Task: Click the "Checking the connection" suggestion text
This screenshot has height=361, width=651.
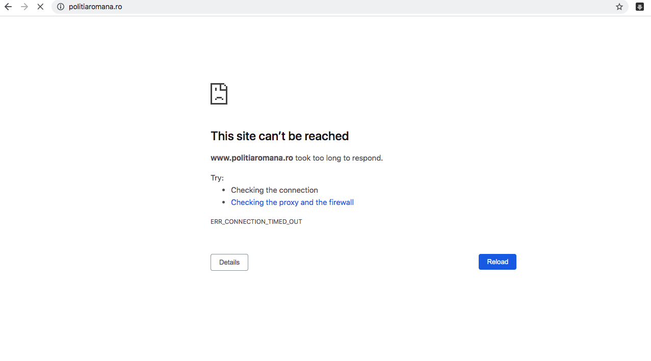Action: [x=274, y=190]
